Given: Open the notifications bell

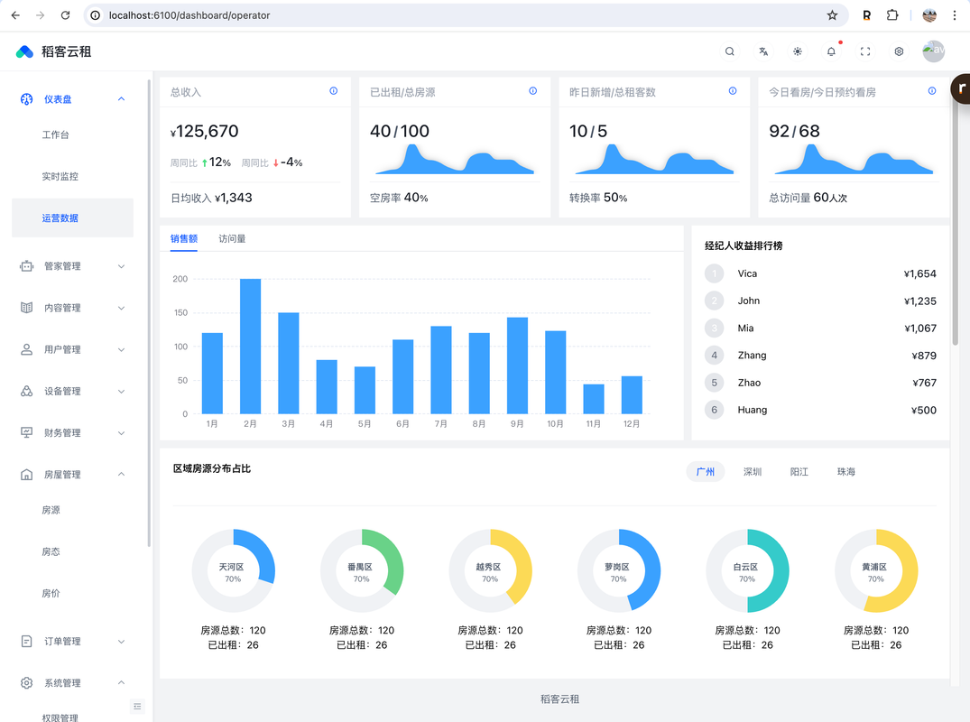Looking at the screenshot, I should tap(831, 51).
